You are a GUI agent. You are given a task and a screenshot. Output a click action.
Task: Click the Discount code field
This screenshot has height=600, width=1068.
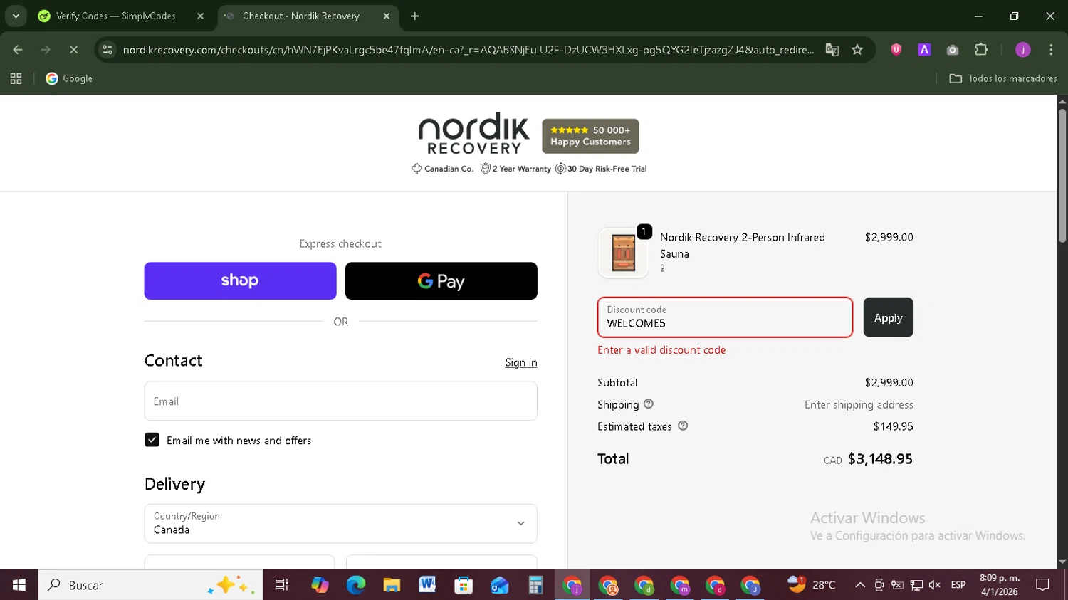pos(725,317)
